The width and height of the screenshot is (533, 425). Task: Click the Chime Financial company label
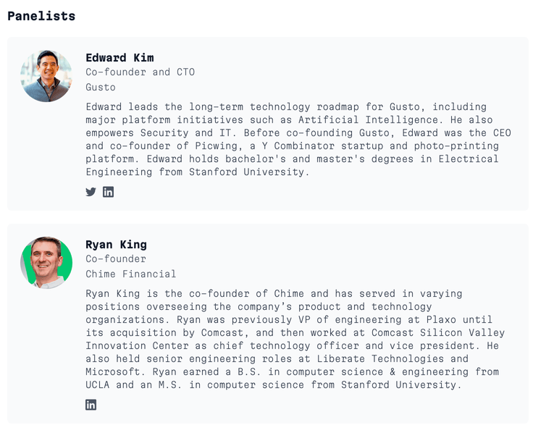(x=130, y=274)
